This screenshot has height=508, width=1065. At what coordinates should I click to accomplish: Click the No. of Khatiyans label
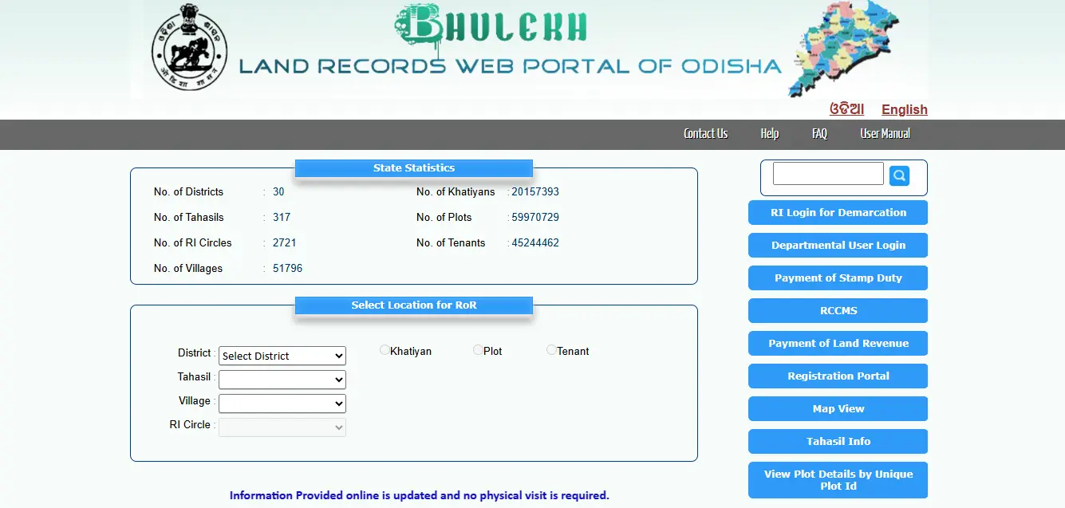tap(456, 192)
